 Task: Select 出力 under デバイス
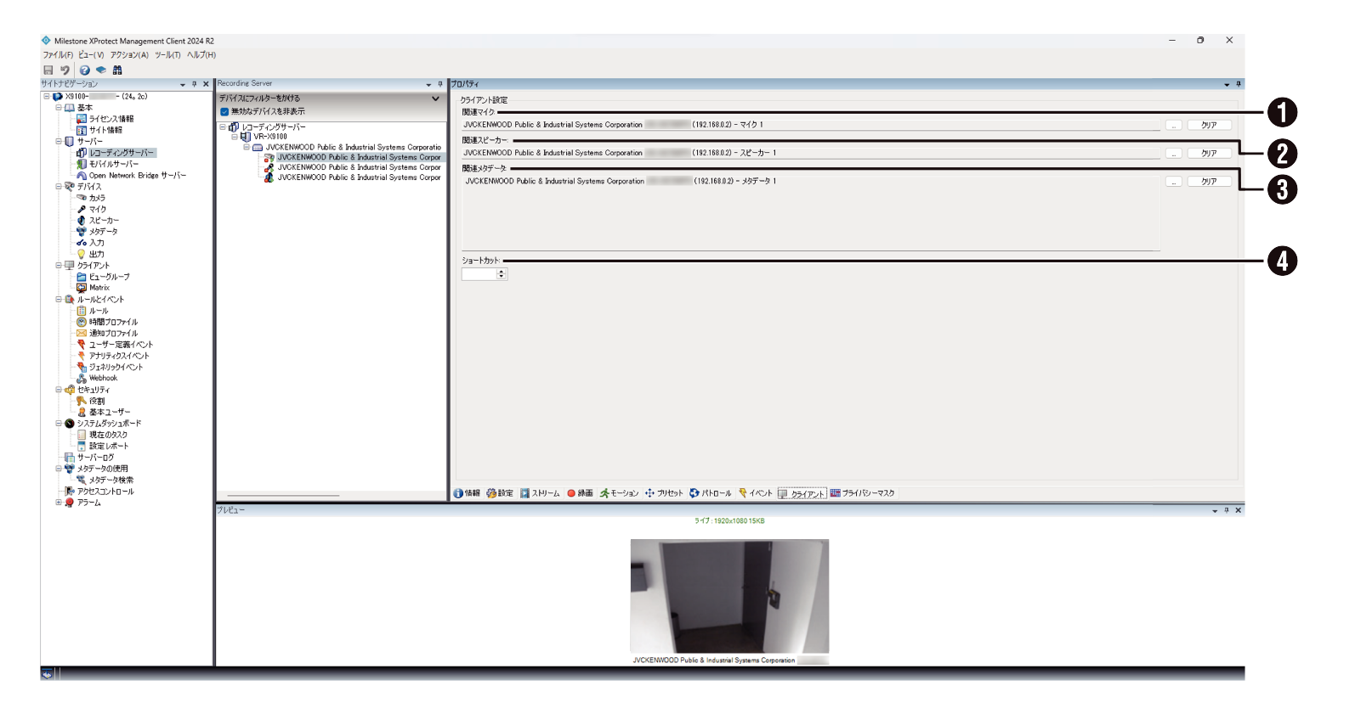[x=97, y=254]
